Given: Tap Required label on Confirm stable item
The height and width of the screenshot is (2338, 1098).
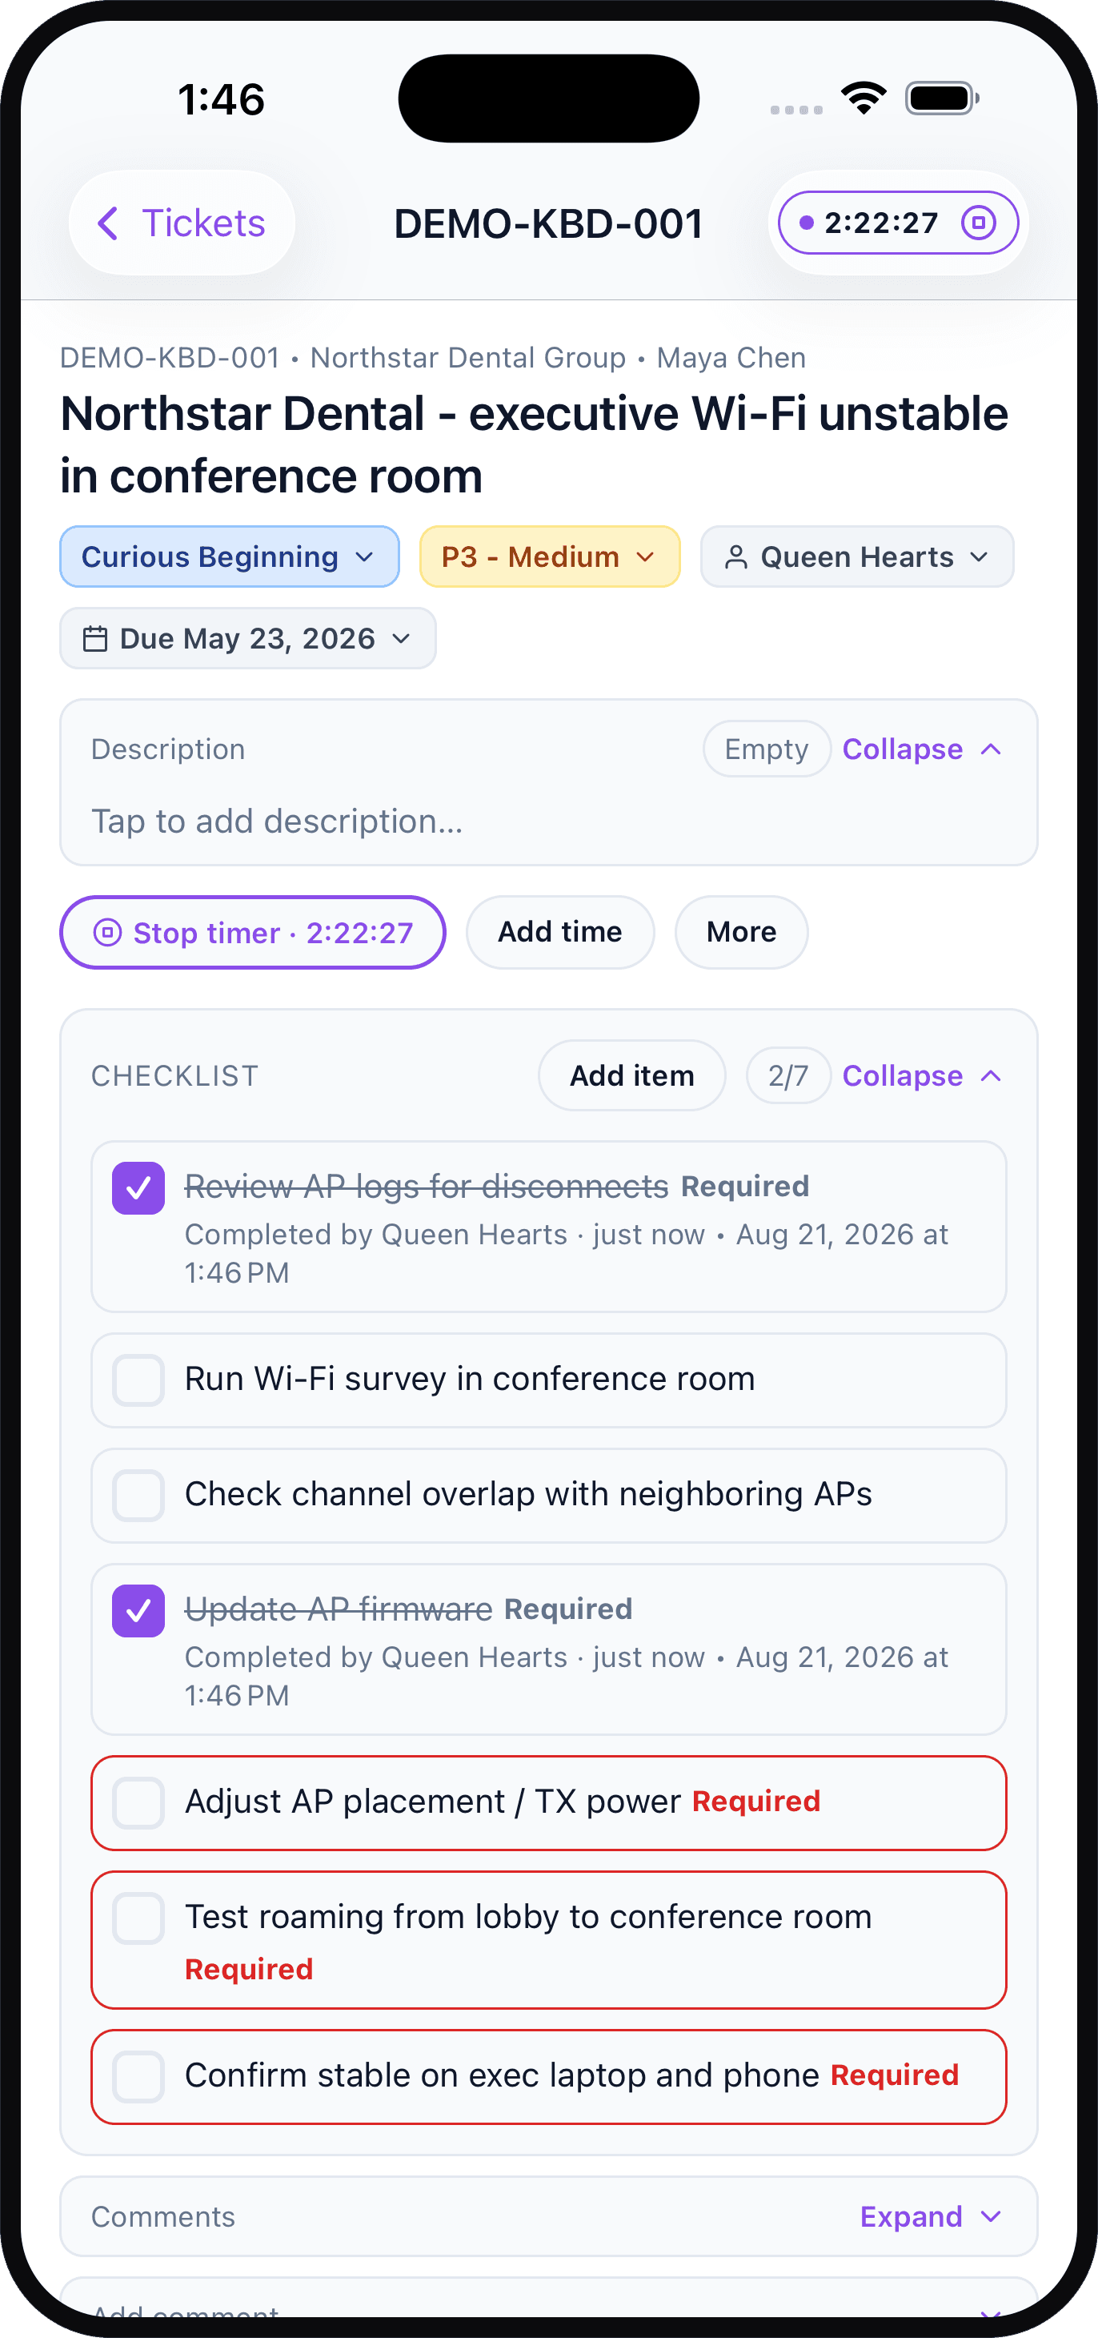Looking at the screenshot, I should [x=895, y=2075].
